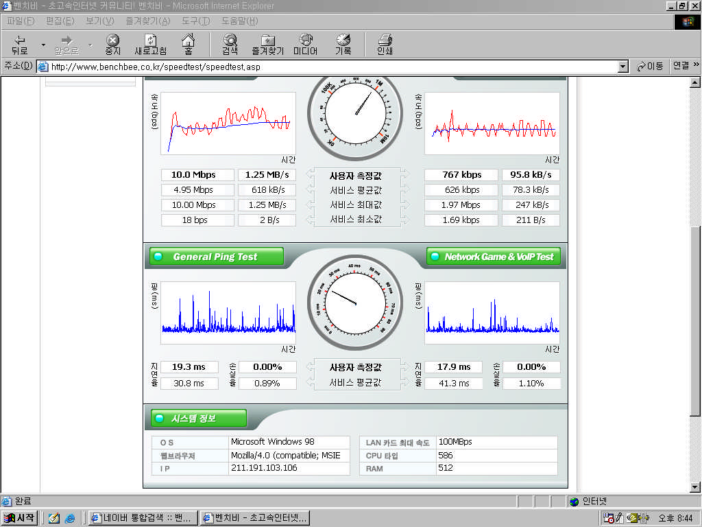Click the Network Game & VoIP Test button
Screen dimensions: 702x527
494,257
